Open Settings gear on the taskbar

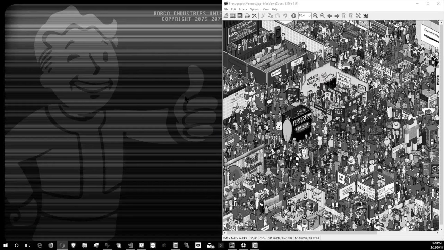pyautogui.click(x=244, y=245)
